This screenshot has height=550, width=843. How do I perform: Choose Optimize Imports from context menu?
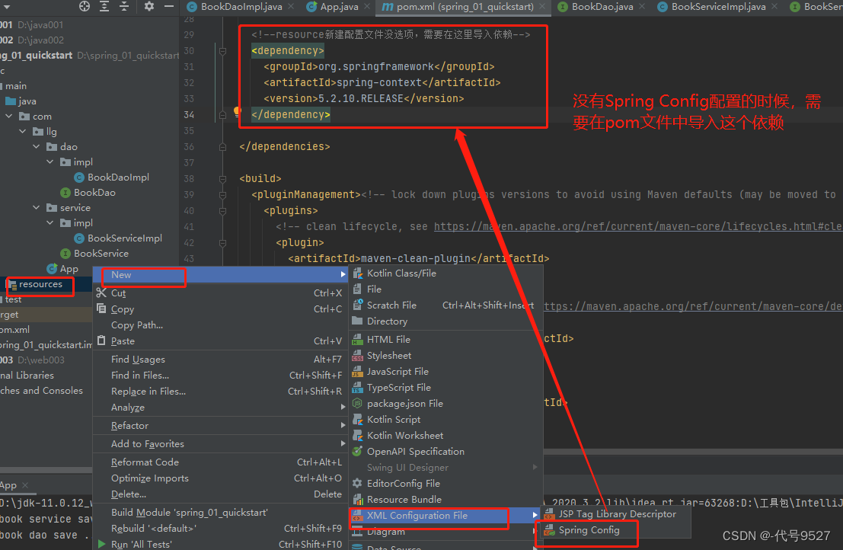221,478
